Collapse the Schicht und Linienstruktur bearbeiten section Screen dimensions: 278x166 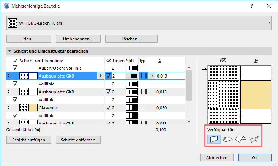coord(10,51)
